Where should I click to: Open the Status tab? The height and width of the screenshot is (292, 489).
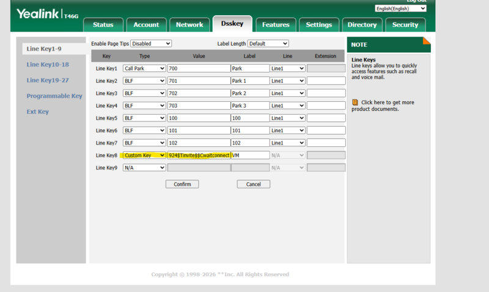tap(103, 24)
